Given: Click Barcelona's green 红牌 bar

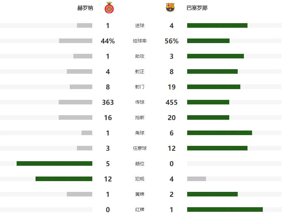Looking at the screenshot, I should tap(225, 209).
